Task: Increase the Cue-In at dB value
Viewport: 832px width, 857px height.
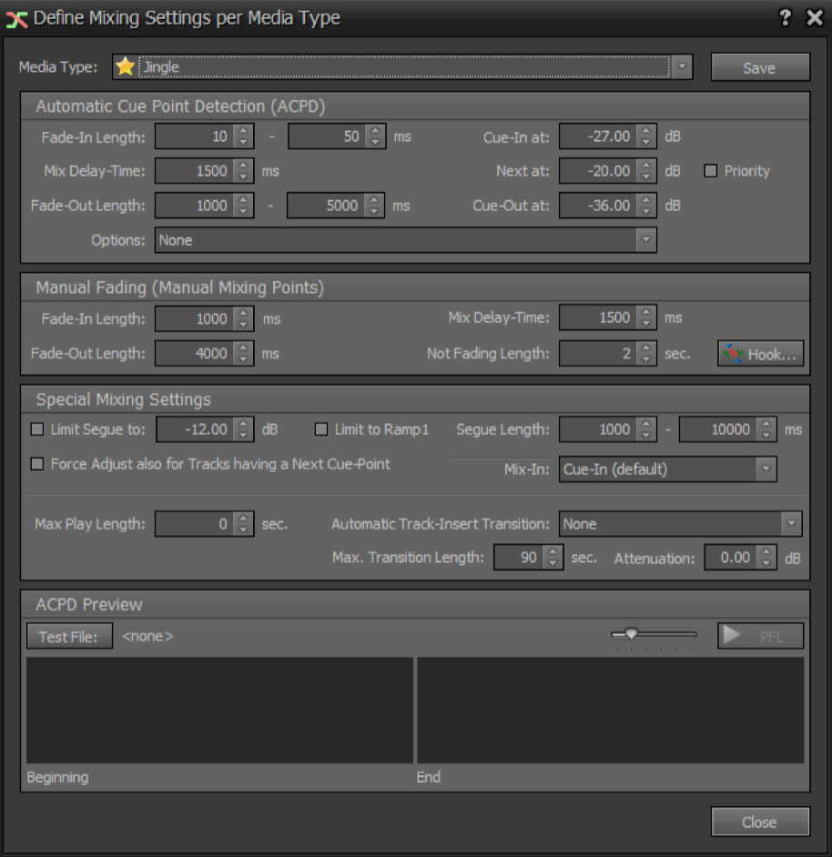Action: point(646,131)
